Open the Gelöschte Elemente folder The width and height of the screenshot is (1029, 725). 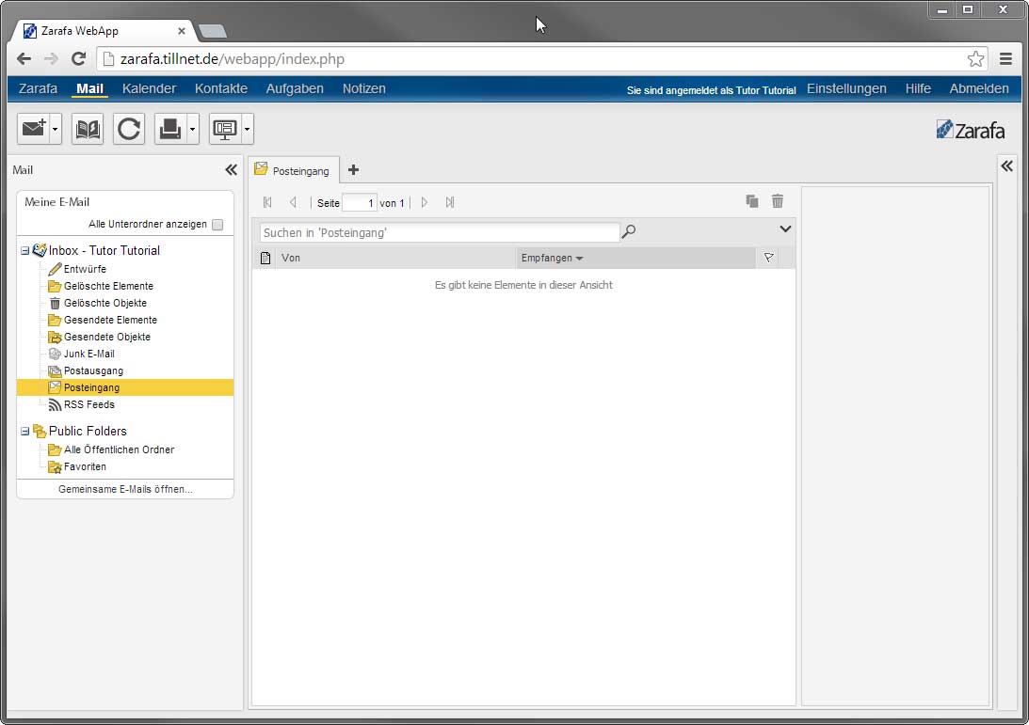pos(108,286)
